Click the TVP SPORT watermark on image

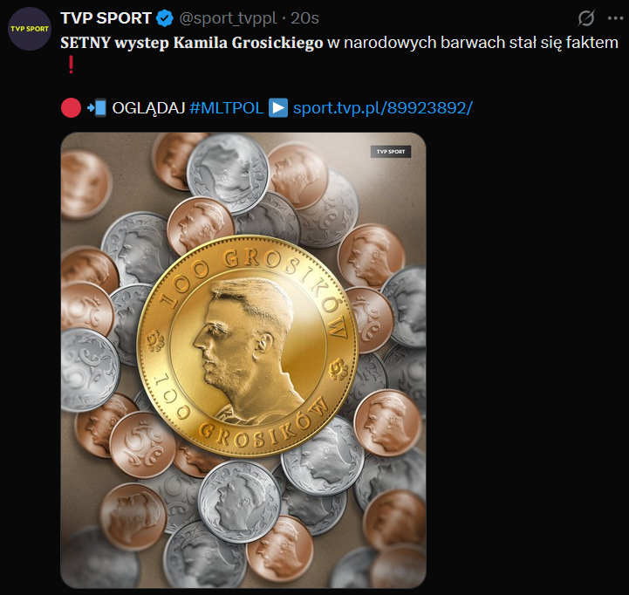pos(390,151)
